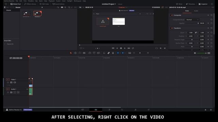
Task: Expand the Keywords smart bin
Action: [5, 44]
